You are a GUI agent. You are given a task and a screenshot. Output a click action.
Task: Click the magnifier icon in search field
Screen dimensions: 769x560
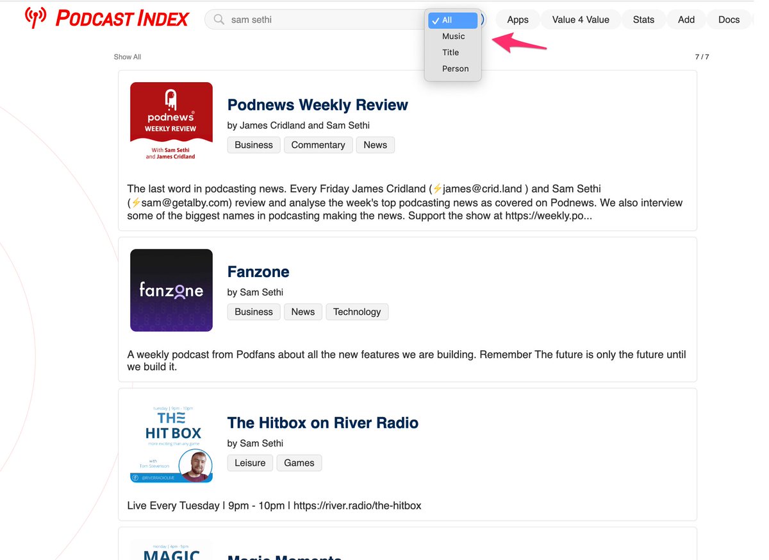point(219,20)
